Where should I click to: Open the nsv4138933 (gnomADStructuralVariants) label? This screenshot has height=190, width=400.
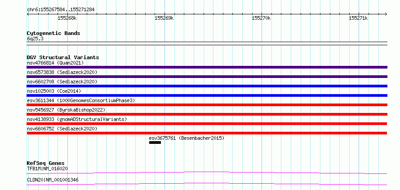coord(77,119)
